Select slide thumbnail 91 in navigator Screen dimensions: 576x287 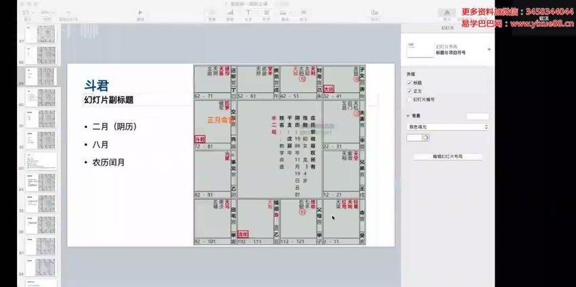[x=41, y=119]
